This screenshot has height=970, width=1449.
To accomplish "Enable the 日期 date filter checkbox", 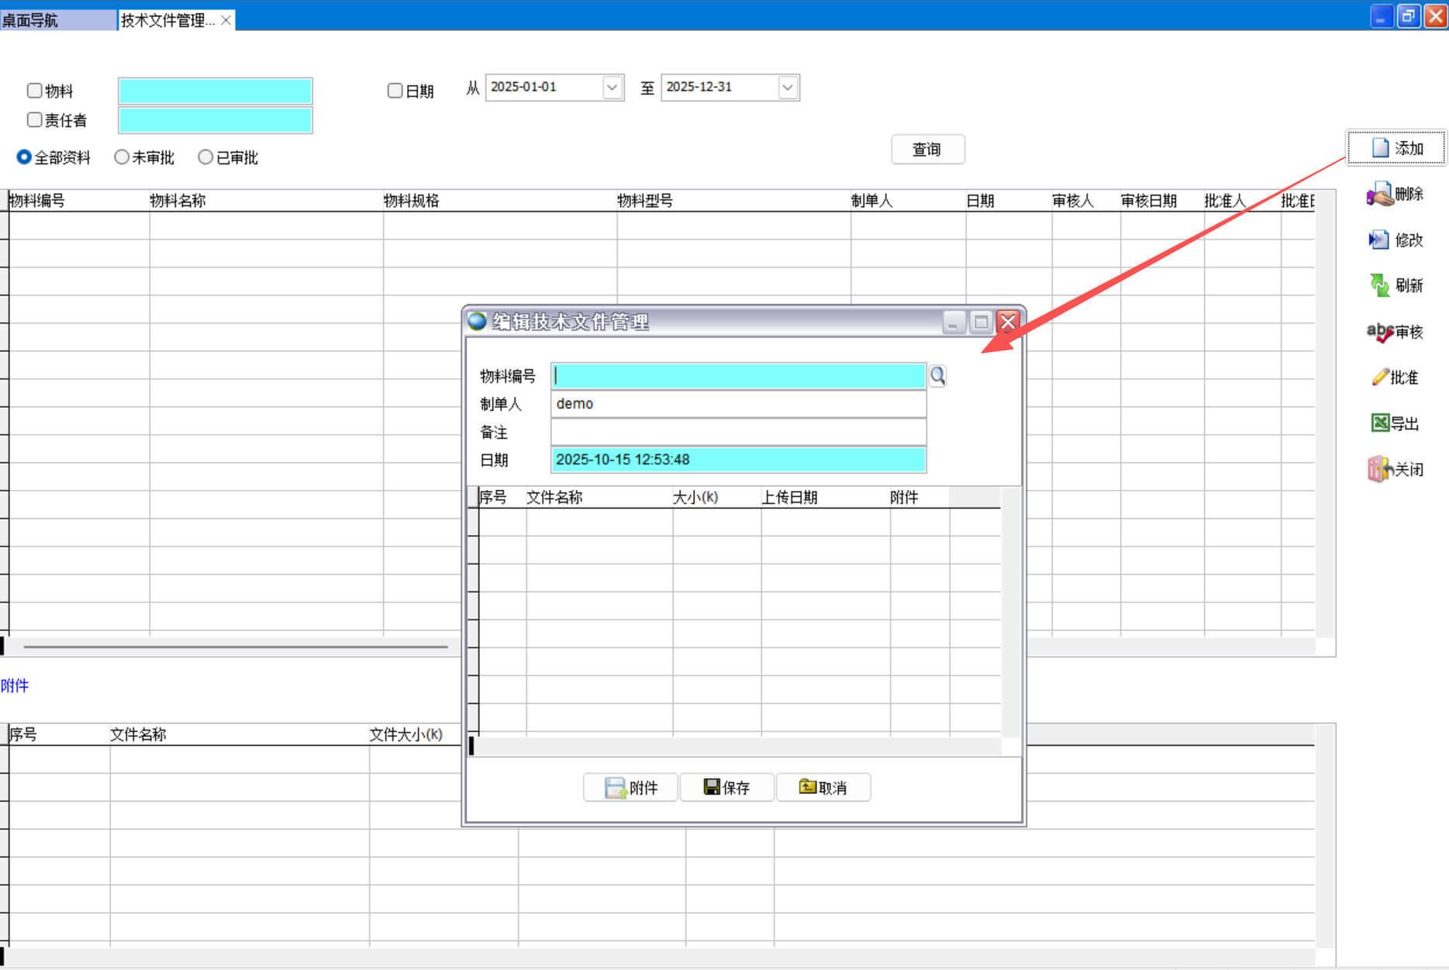I will [x=395, y=91].
